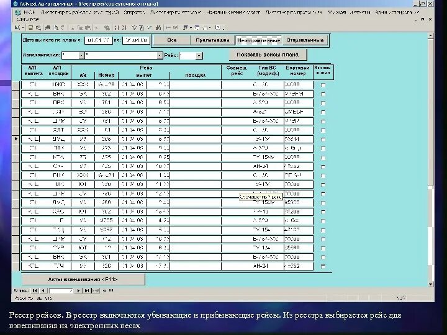Click the View mode toolbar icon
This screenshot has width=447, height=335.
tap(17, 28)
